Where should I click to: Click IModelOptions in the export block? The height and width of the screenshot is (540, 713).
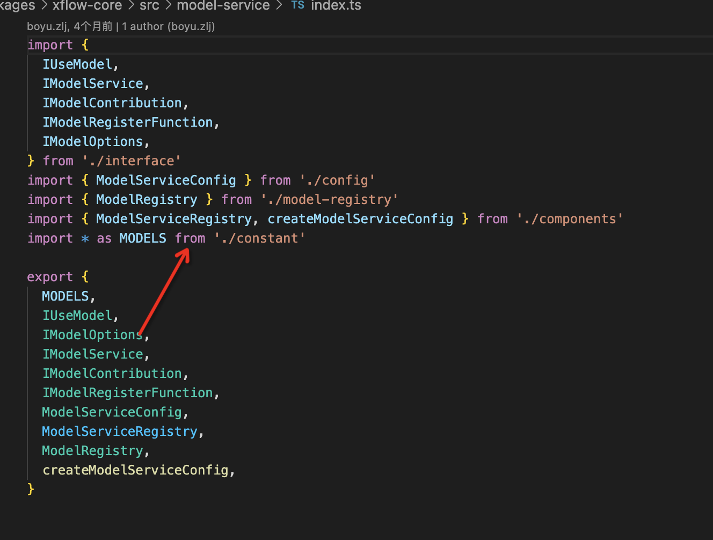tap(93, 335)
